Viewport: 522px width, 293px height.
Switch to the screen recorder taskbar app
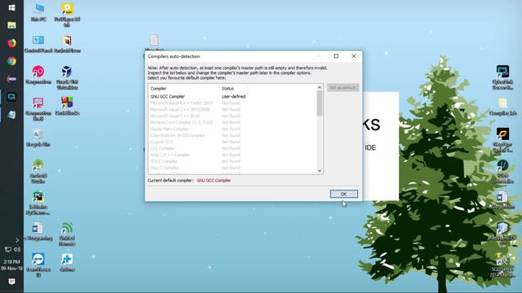(x=11, y=97)
